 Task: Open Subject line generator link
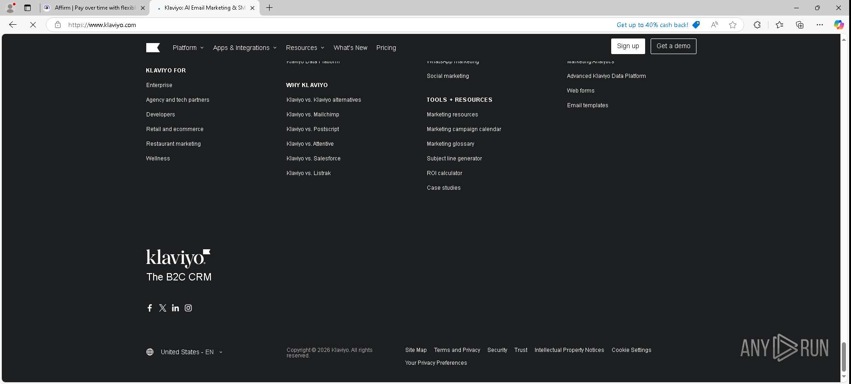pos(454,159)
